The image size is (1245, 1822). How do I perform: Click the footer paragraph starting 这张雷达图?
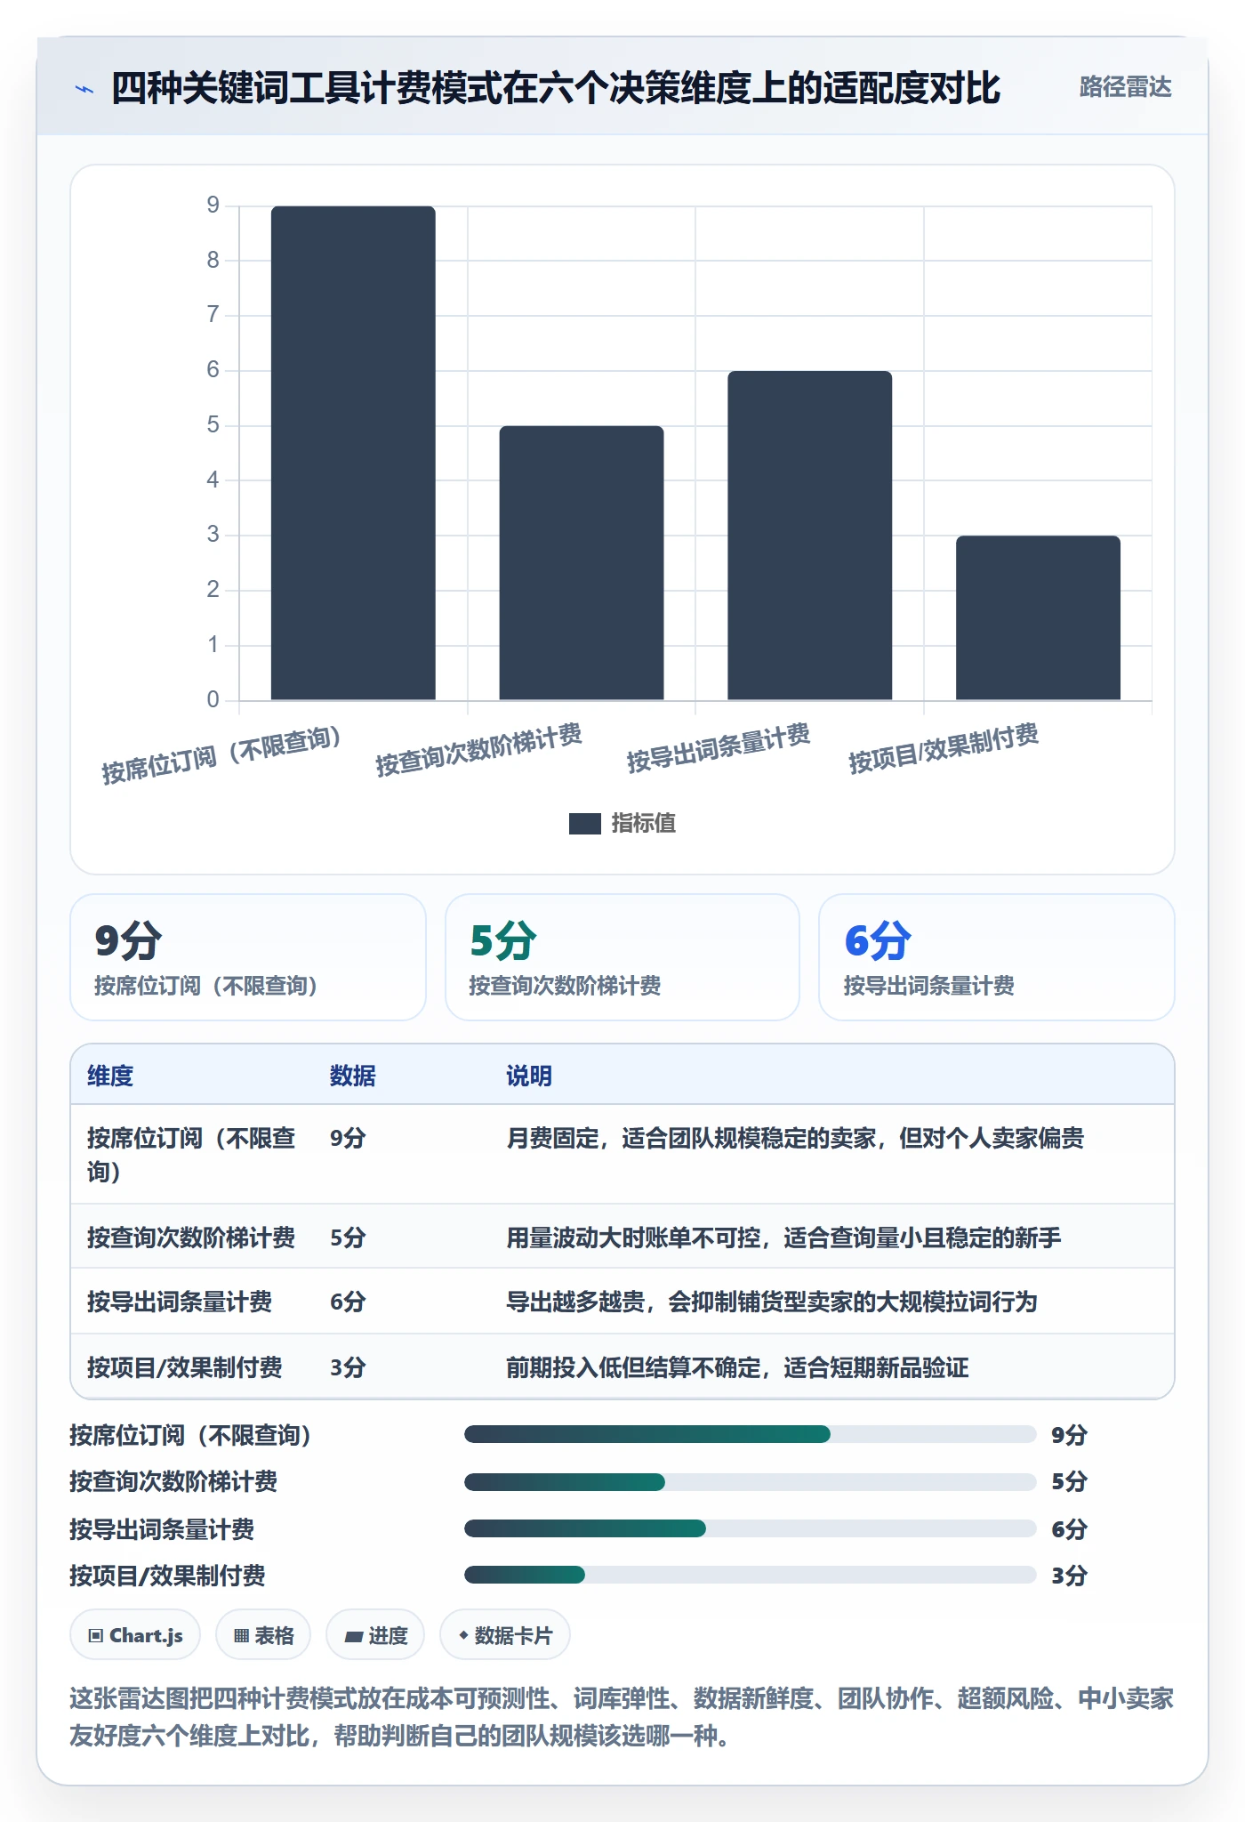point(622,1717)
